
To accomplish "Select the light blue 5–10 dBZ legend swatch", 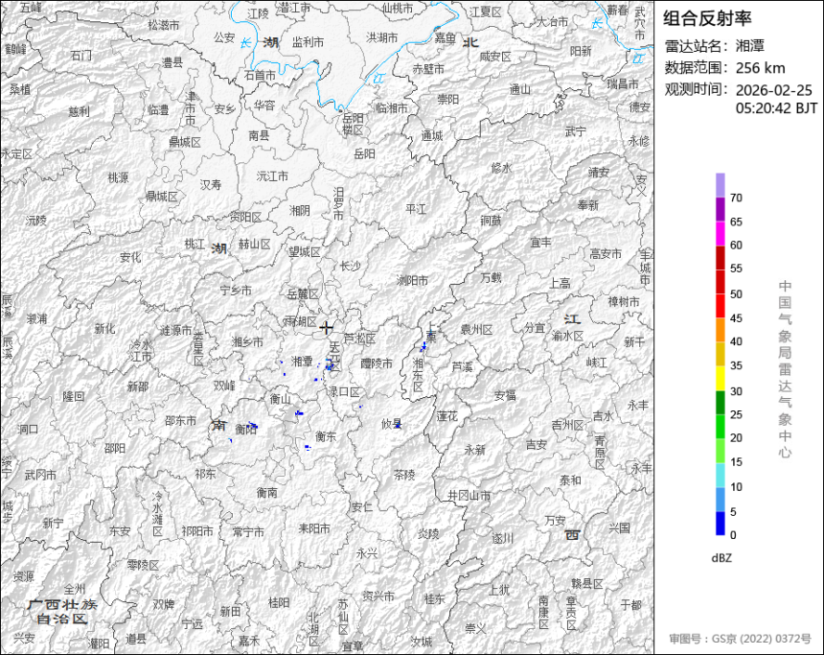I will [x=720, y=500].
